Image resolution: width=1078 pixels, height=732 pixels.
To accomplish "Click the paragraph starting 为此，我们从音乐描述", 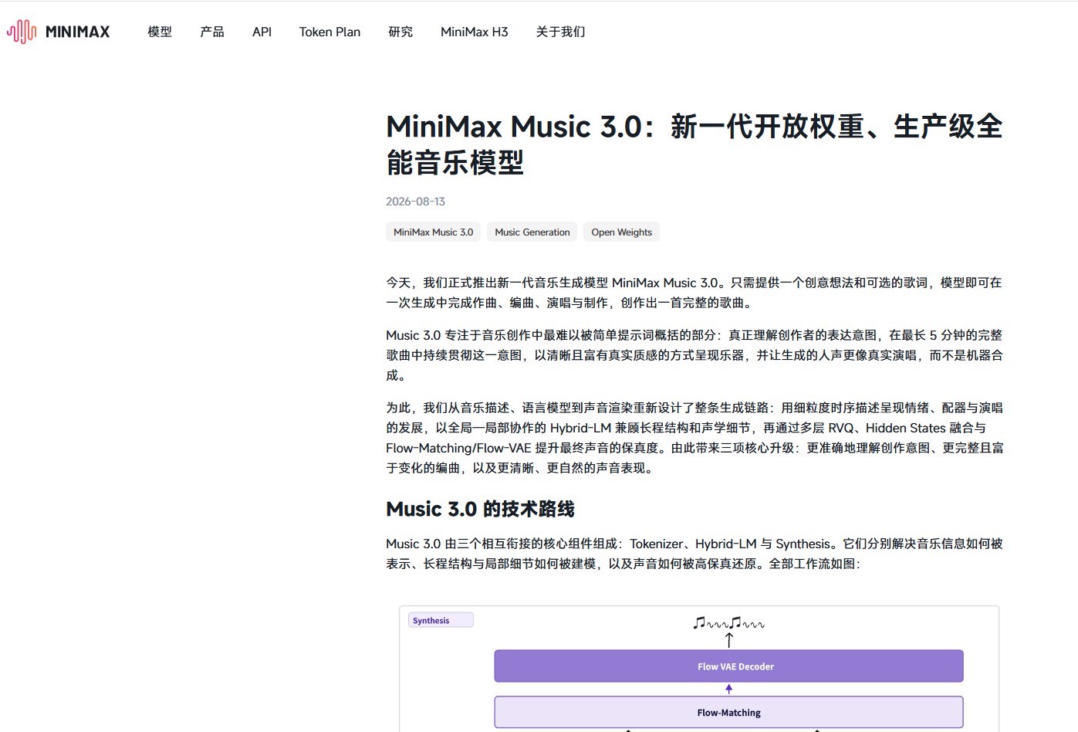I will click(x=694, y=438).
